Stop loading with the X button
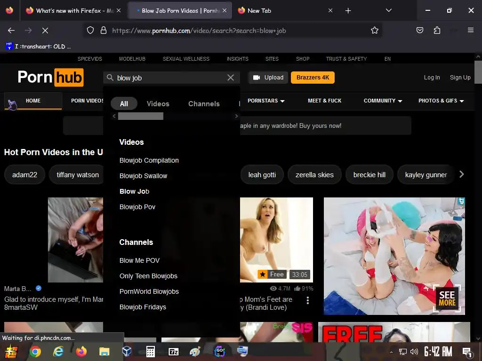This screenshot has width=482, height=361. [x=45, y=31]
